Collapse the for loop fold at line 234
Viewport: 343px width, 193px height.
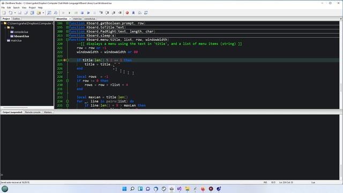coord(68,101)
